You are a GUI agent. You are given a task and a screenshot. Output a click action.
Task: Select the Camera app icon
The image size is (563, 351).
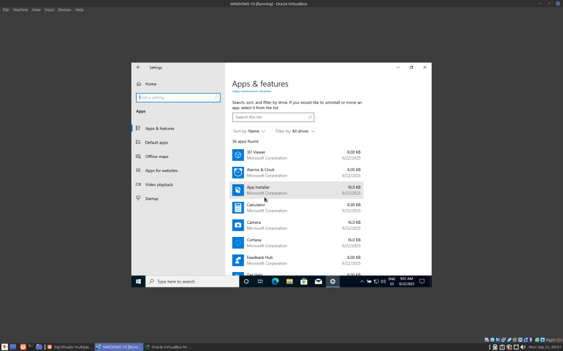point(238,225)
